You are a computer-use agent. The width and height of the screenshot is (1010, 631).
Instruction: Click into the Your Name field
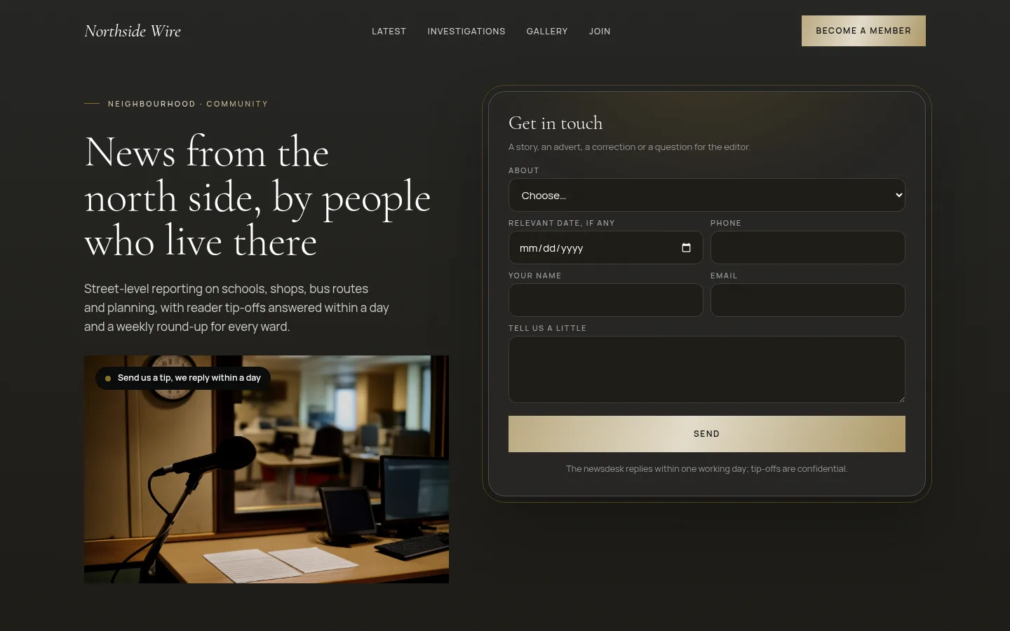tap(605, 300)
